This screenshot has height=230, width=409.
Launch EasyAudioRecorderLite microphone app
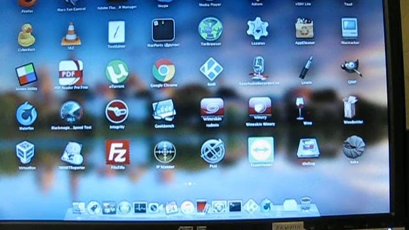point(258,68)
